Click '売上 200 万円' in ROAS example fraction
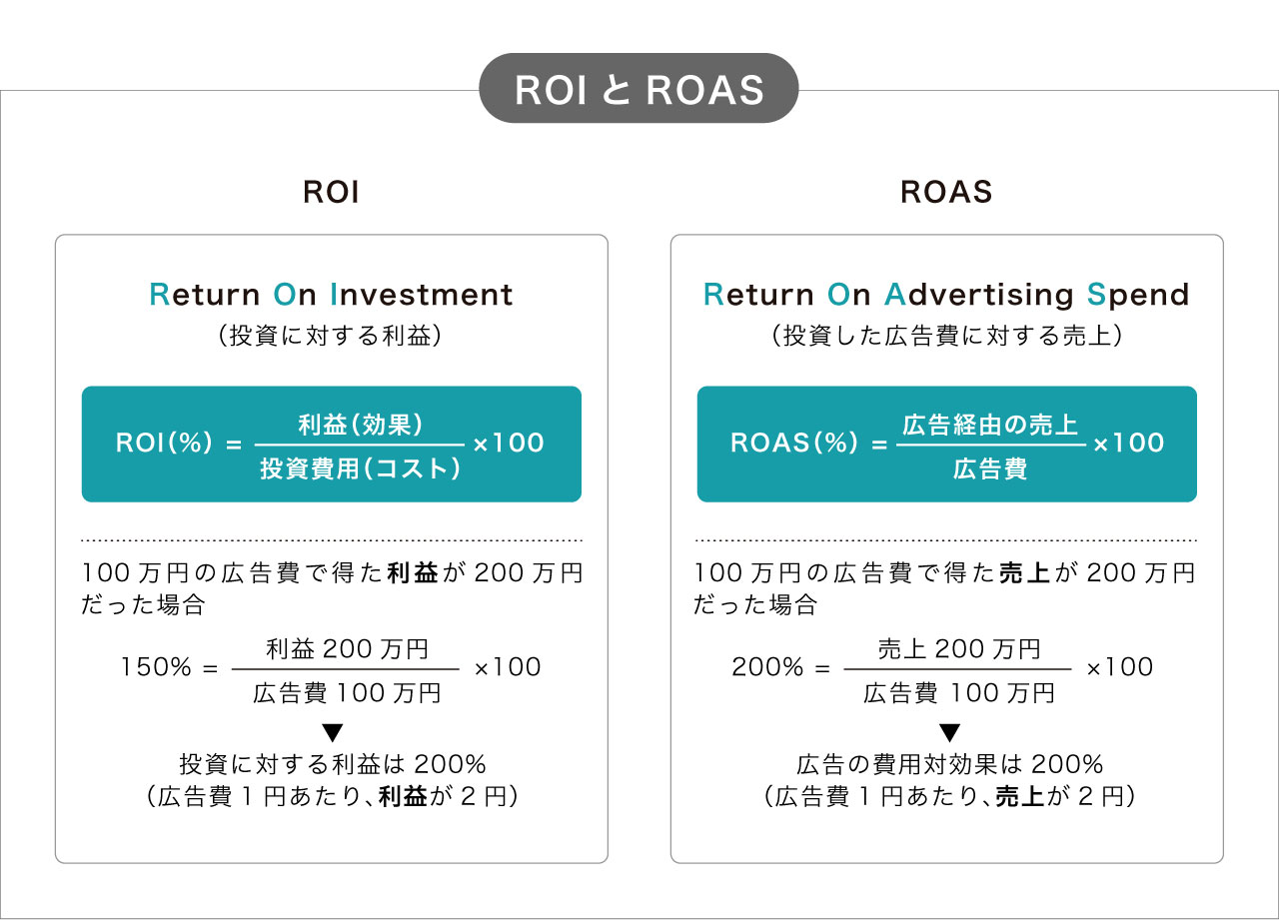Image resolution: width=1279 pixels, height=920 pixels. pos(958,649)
